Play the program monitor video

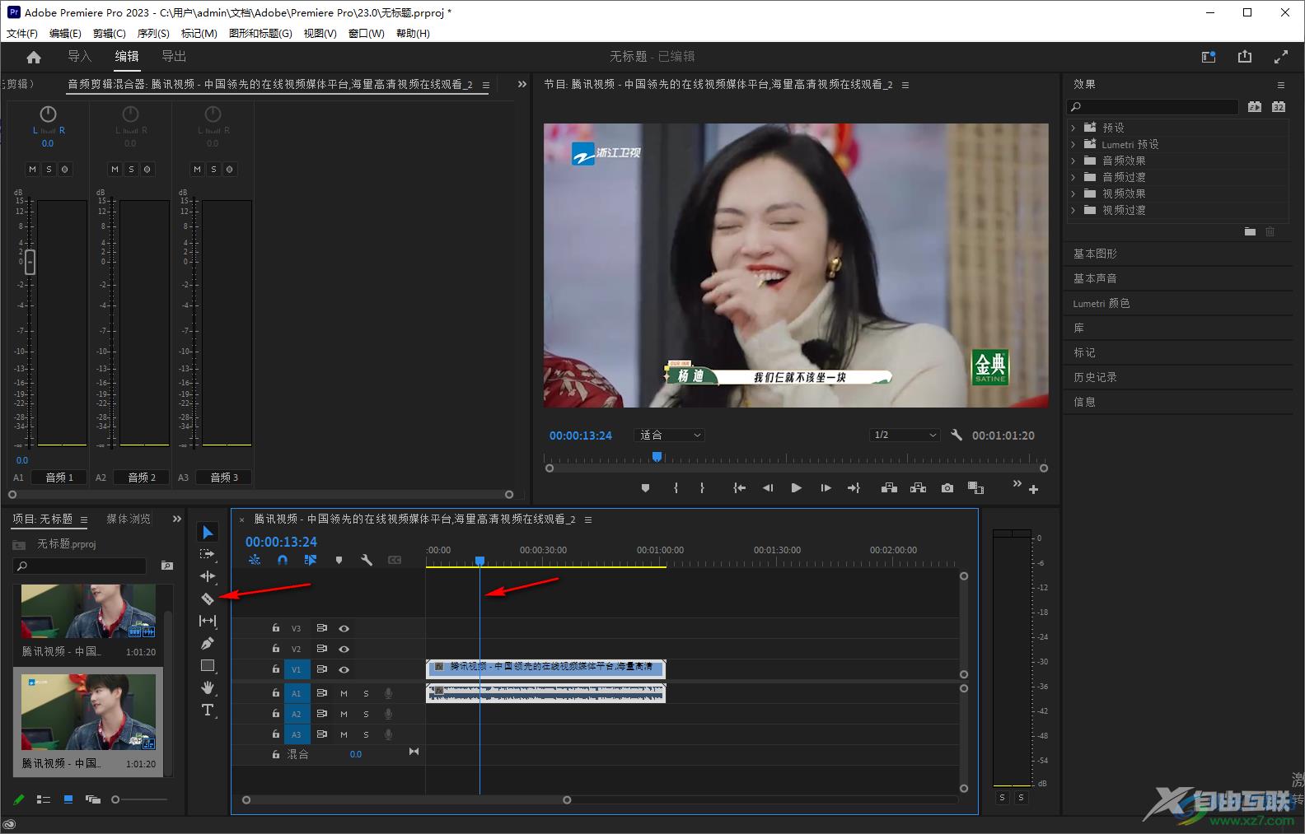click(796, 488)
